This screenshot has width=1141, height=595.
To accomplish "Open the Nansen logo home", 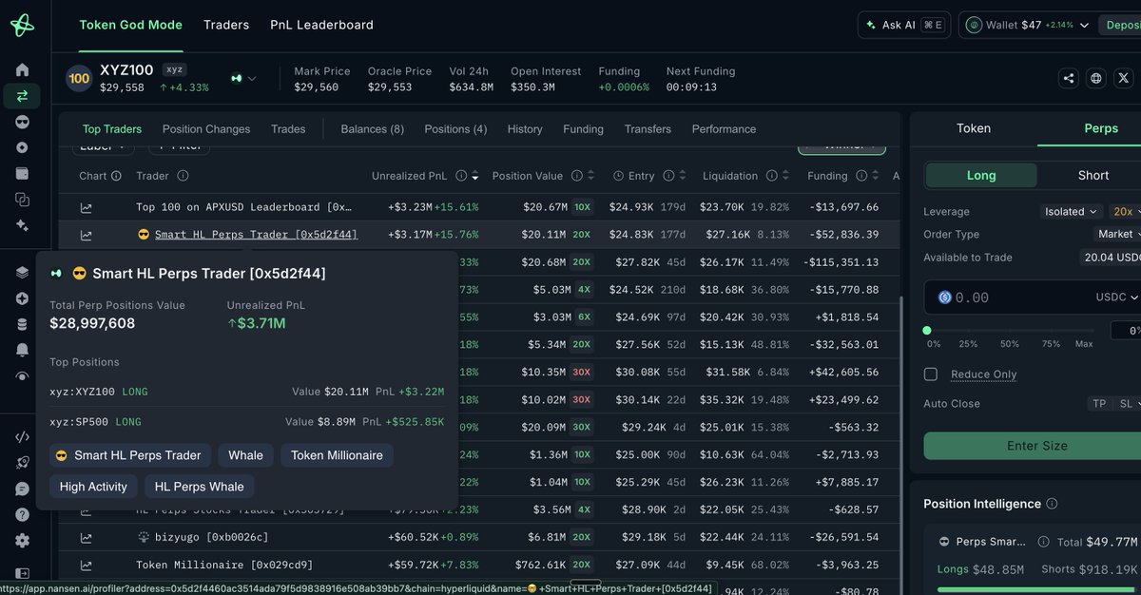I will (22, 26).
